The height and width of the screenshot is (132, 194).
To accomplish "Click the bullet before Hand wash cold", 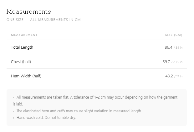I will pyautogui.click(x=13, y=118).
